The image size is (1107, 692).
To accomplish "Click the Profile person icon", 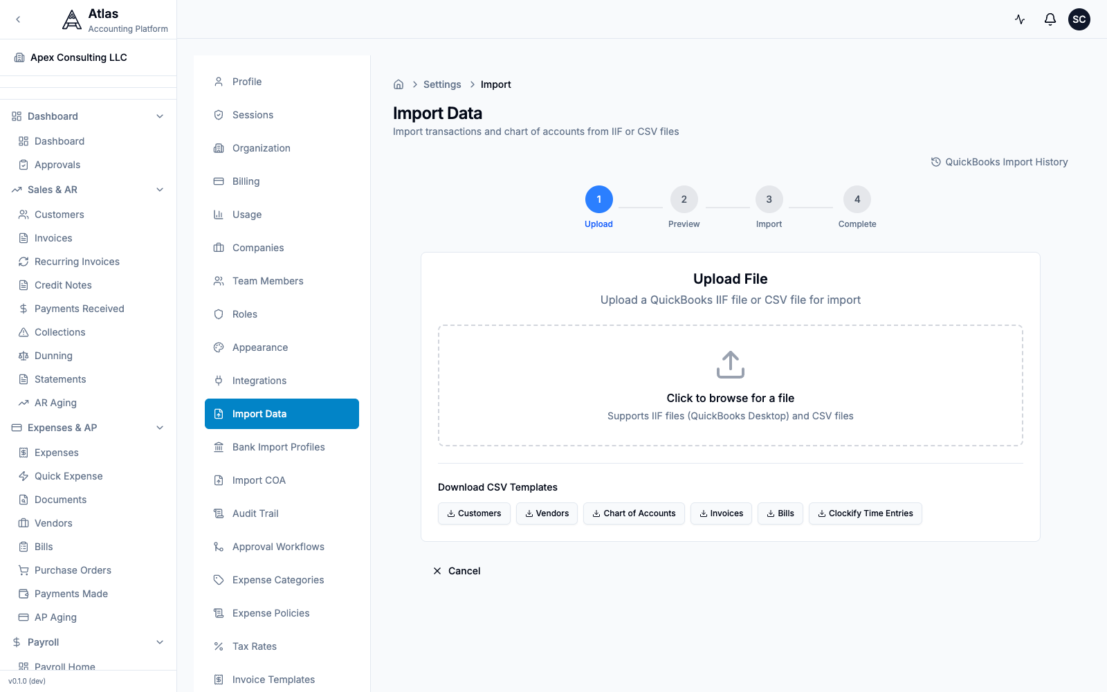I will pos(219,82).
